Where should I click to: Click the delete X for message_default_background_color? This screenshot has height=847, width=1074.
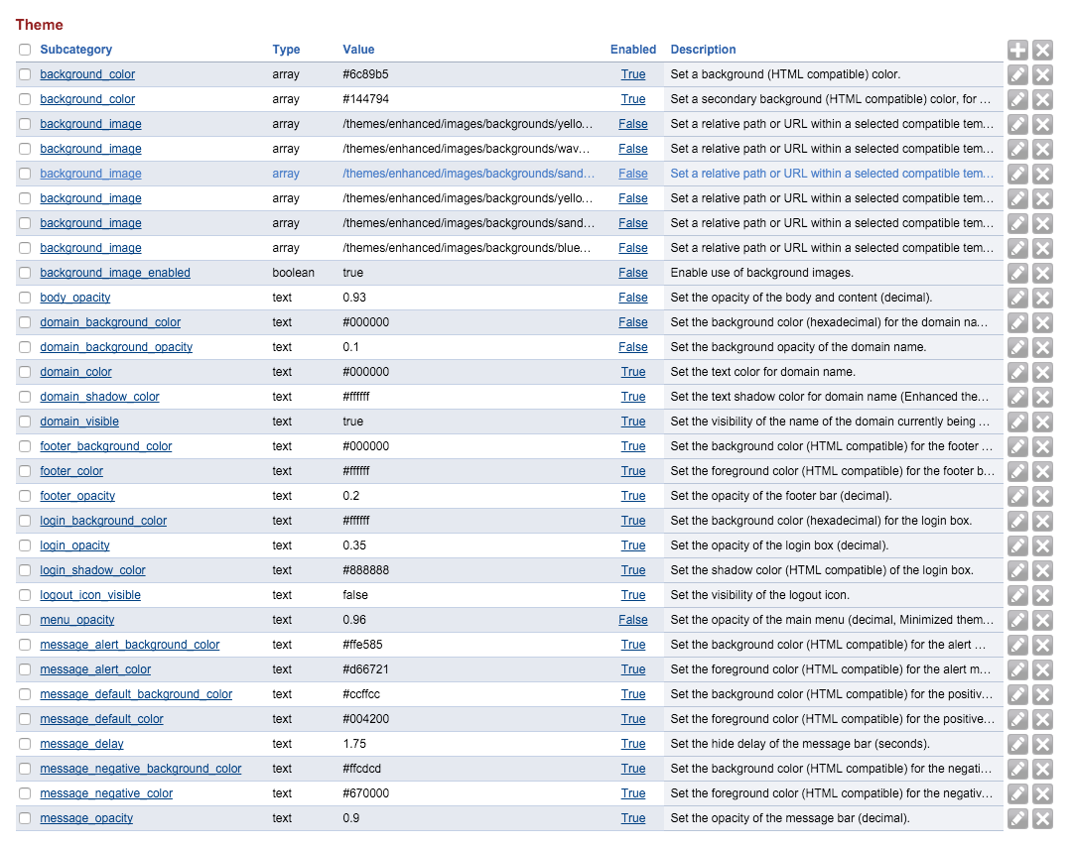1042,694
